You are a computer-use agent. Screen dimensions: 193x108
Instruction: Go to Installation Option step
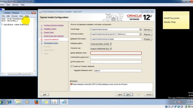(x=50, y=29)
